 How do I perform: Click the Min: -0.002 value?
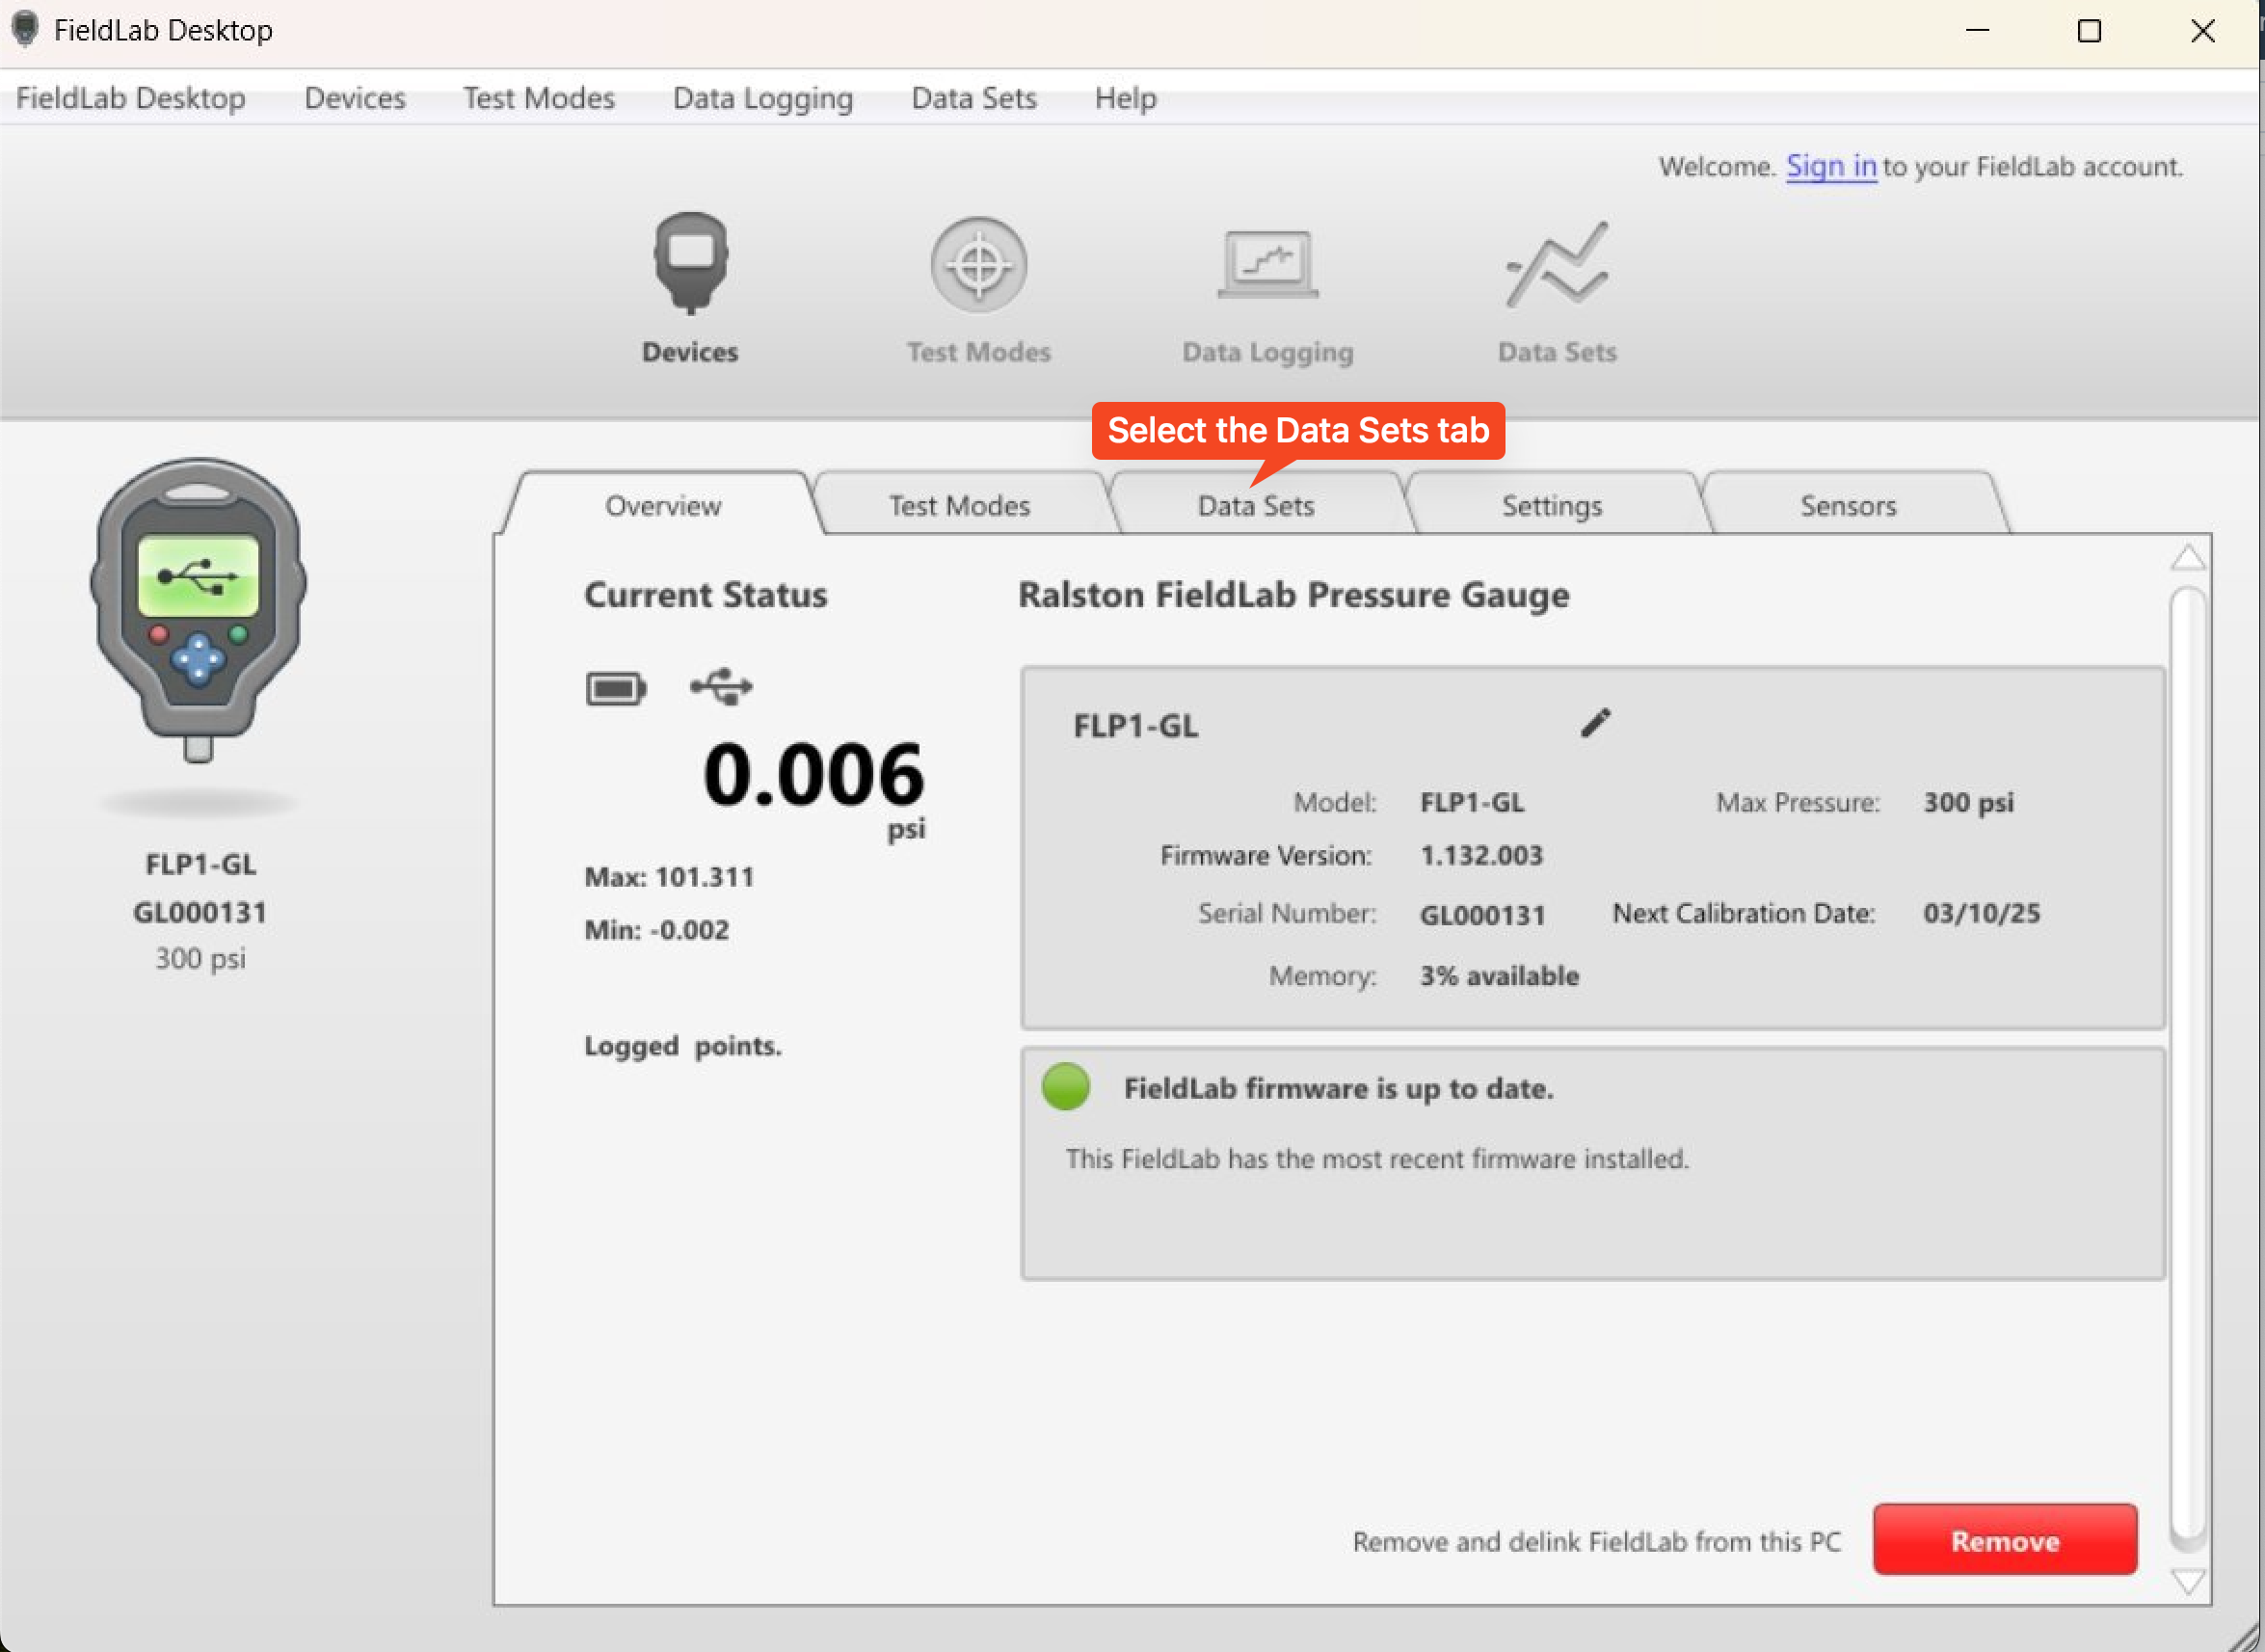657,930
